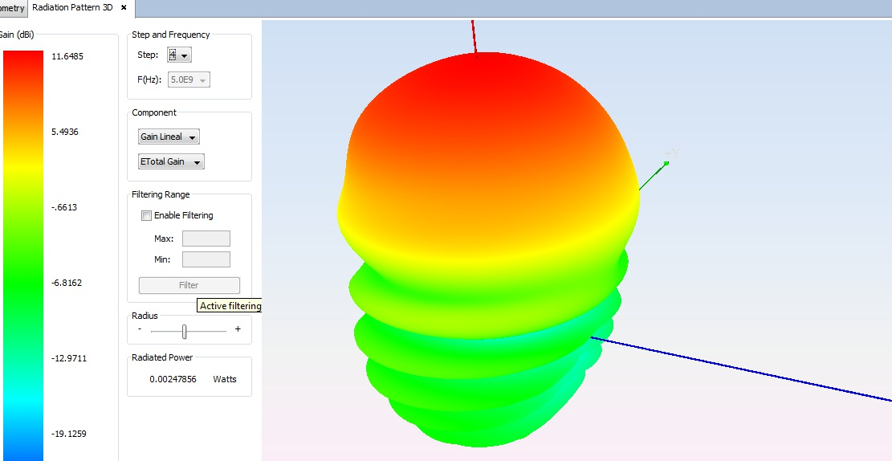
Task: Click the Radius minus sign
Action: 140,329
